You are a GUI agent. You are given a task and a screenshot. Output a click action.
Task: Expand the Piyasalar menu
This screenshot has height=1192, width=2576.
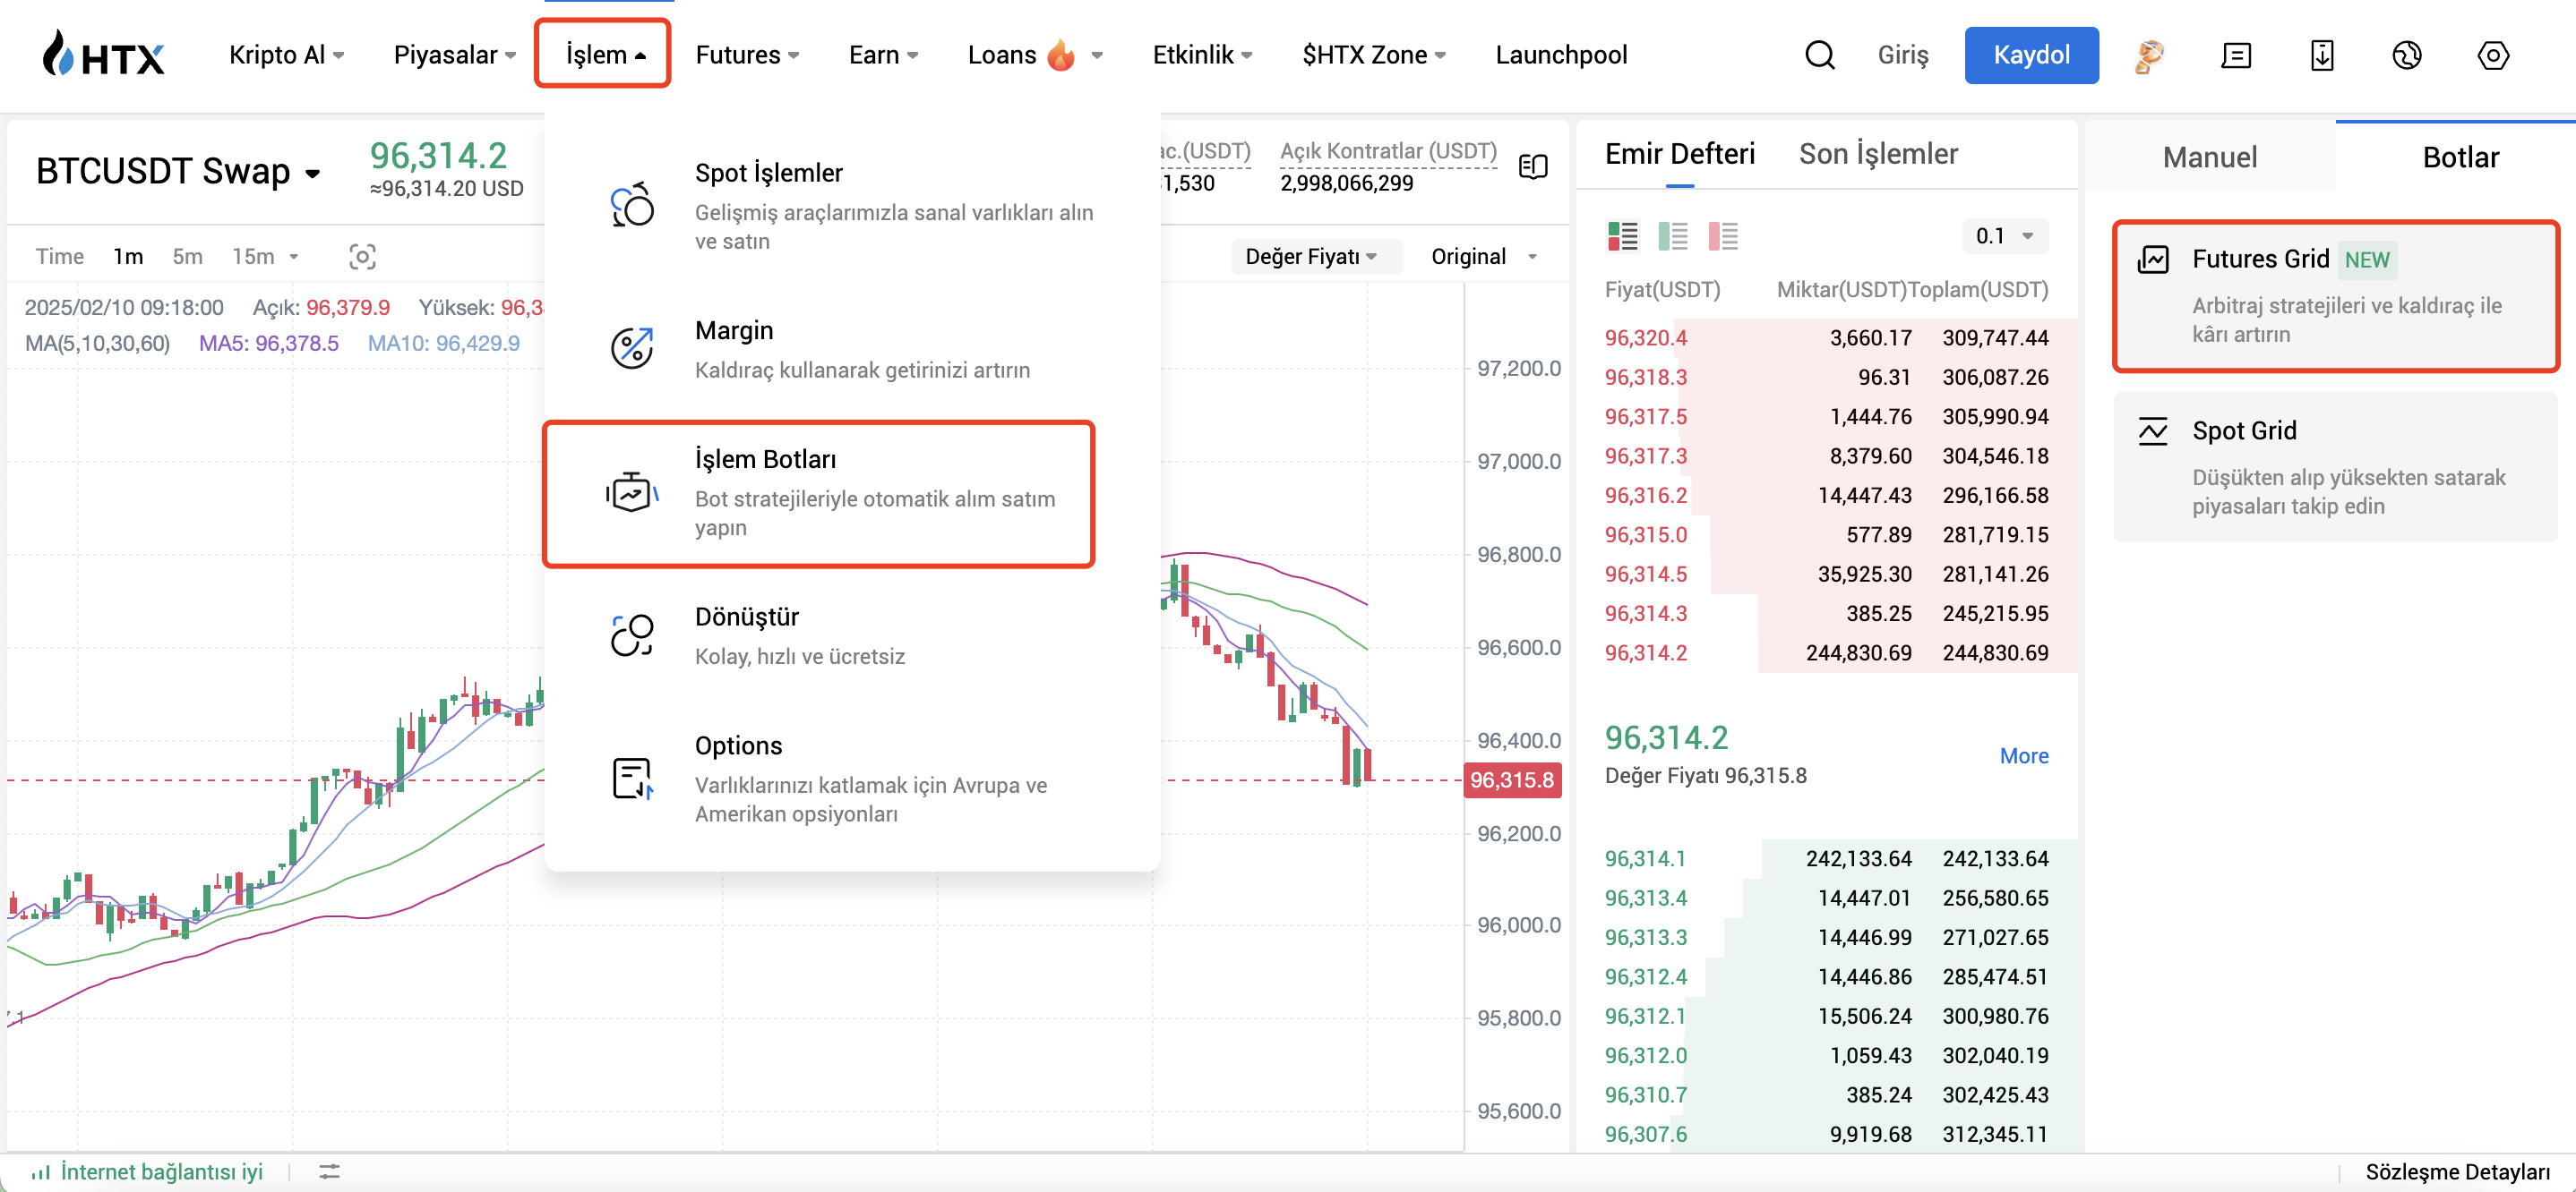coord(454,55)
